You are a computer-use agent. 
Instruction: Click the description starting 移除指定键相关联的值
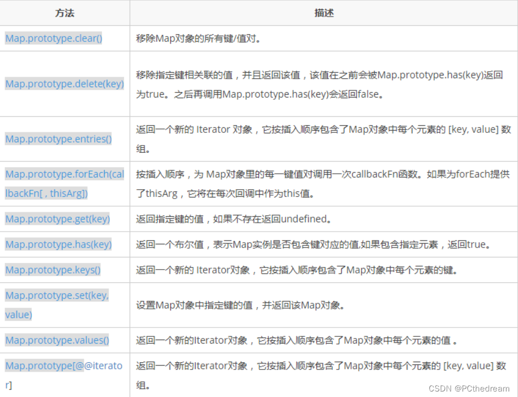320,84
